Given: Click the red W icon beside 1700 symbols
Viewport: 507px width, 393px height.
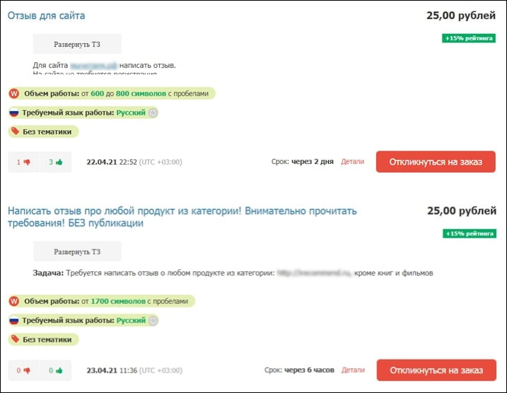Looking at the screenshot, I should click(14, 301).
